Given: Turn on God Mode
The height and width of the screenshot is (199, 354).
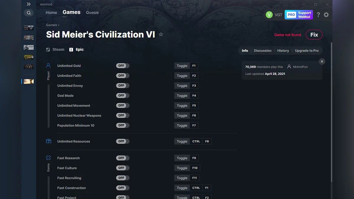Looking at the screenshot, I should [x=122, y=95].
